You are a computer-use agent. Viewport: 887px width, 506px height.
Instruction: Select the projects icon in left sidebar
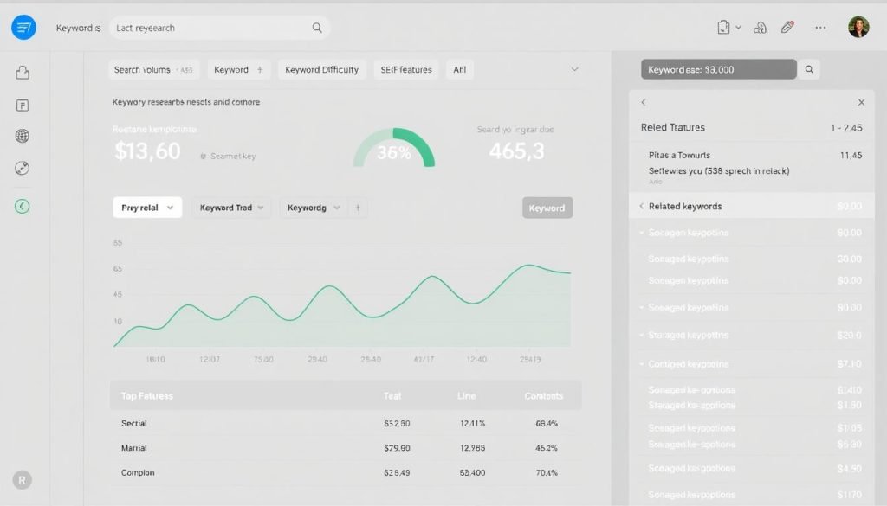[x=22, y=74]
